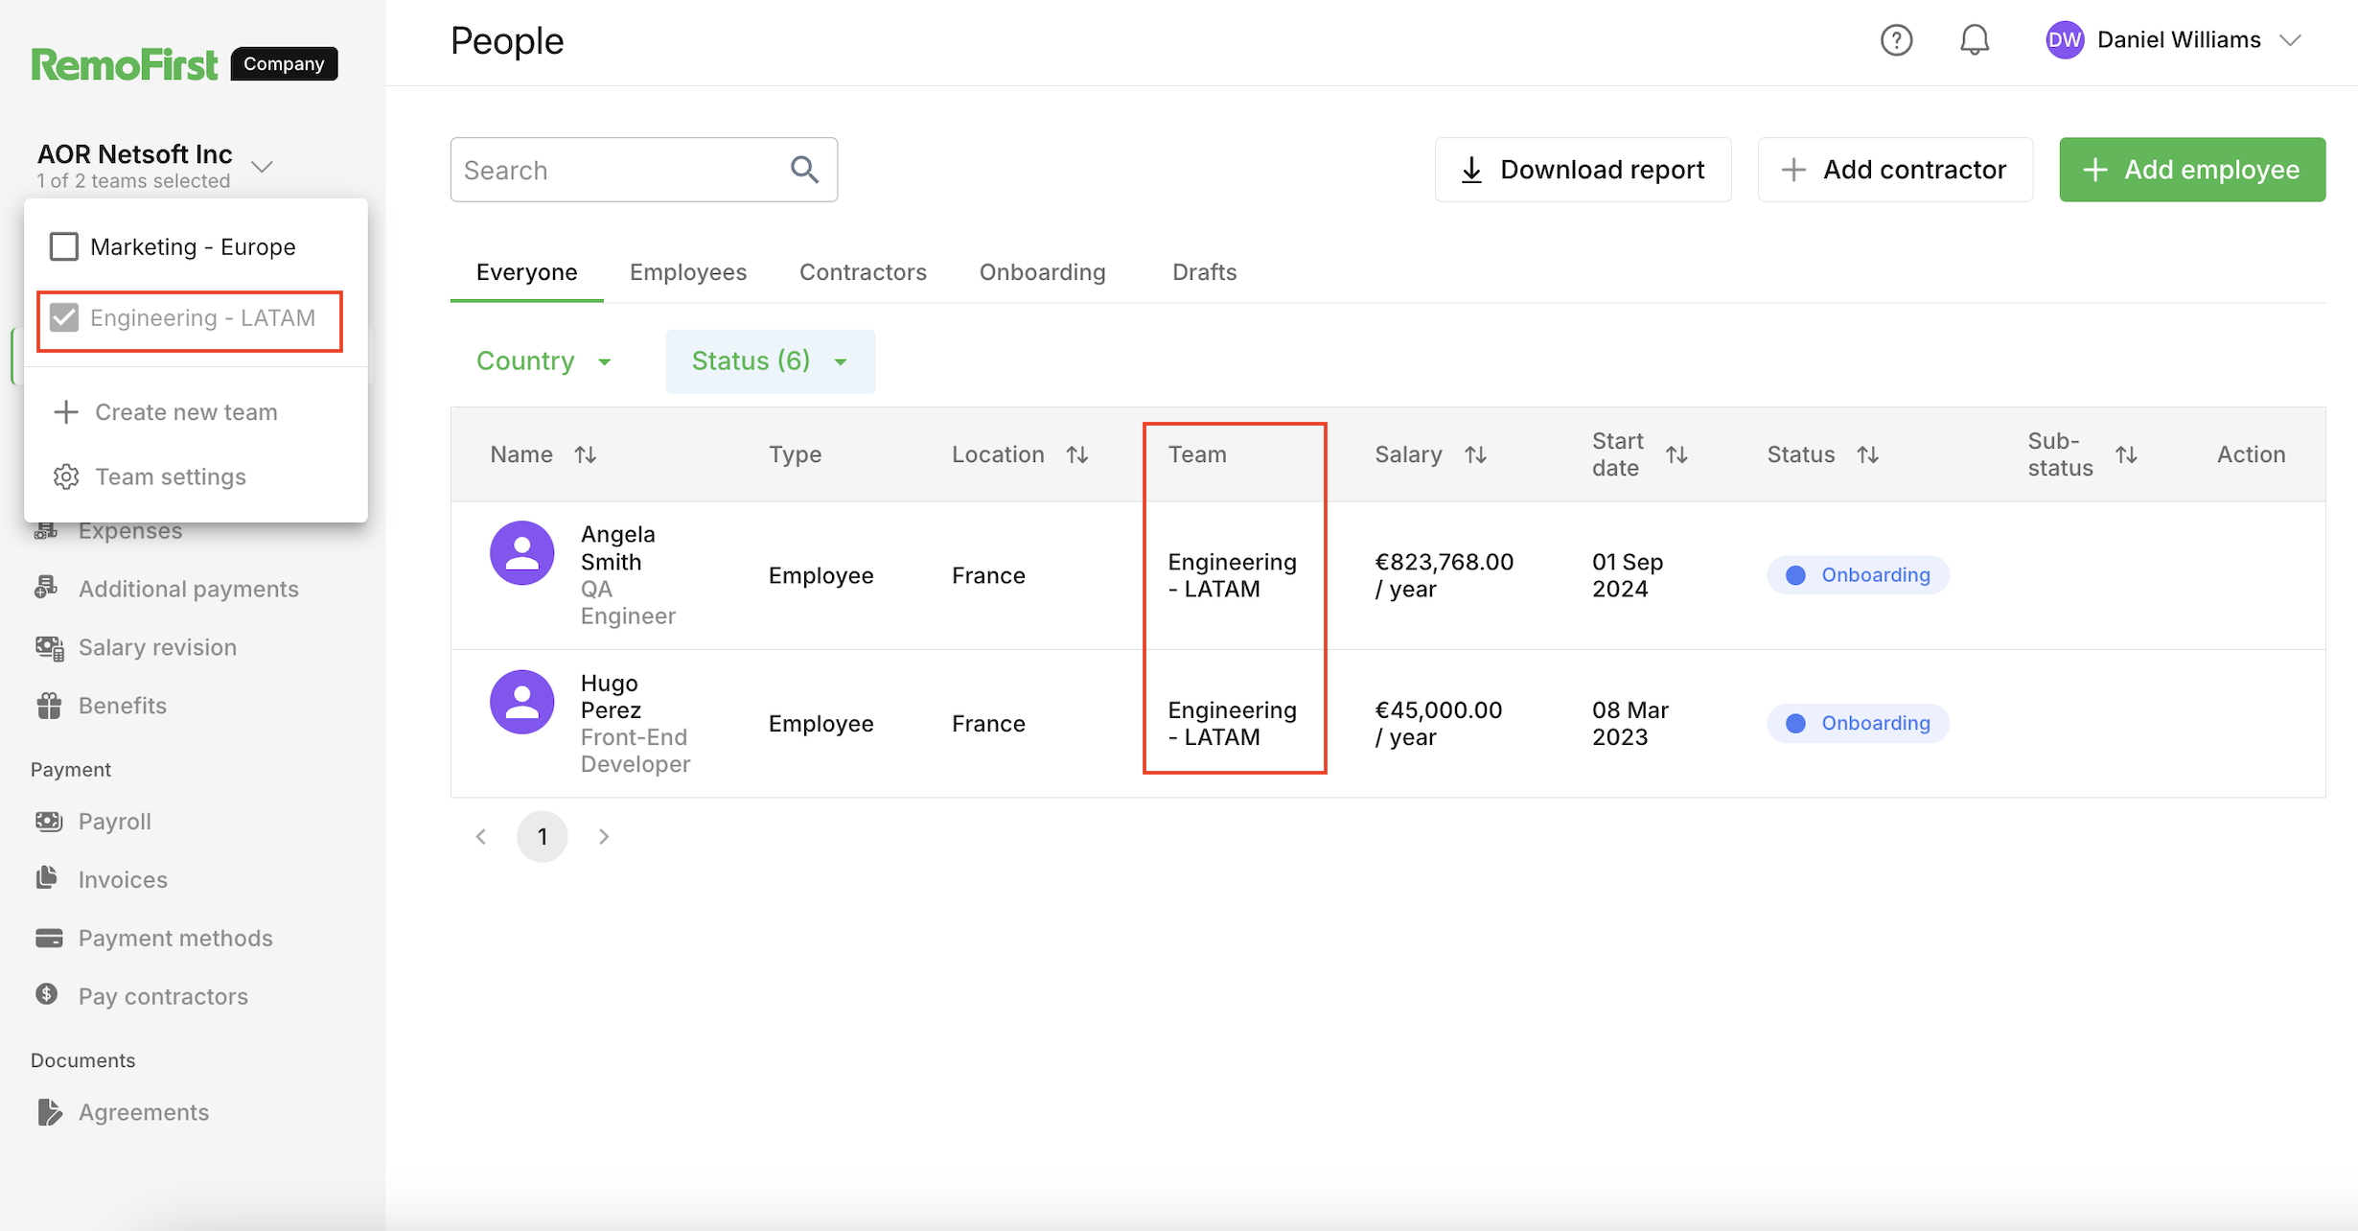Viewport: 2358px width, 1231px height.
Task: Open the Payroll sidebar link
Action: point(115,822)
